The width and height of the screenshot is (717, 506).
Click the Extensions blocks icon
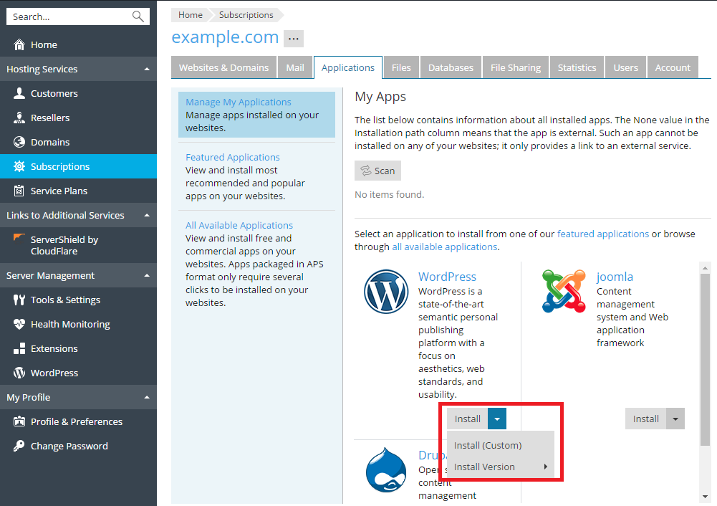click(x=19, y=348)
